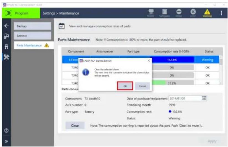Viewport: 228px width, 147px height.
Task: Click the Consumption rate 0-100% header
Action: 172,51
